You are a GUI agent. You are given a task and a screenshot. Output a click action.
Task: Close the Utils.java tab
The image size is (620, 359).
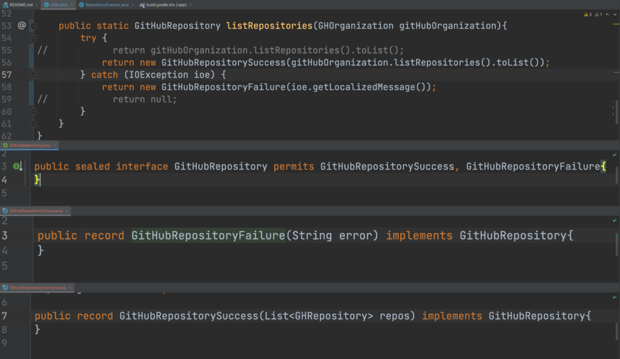click(x=71, y=4)
